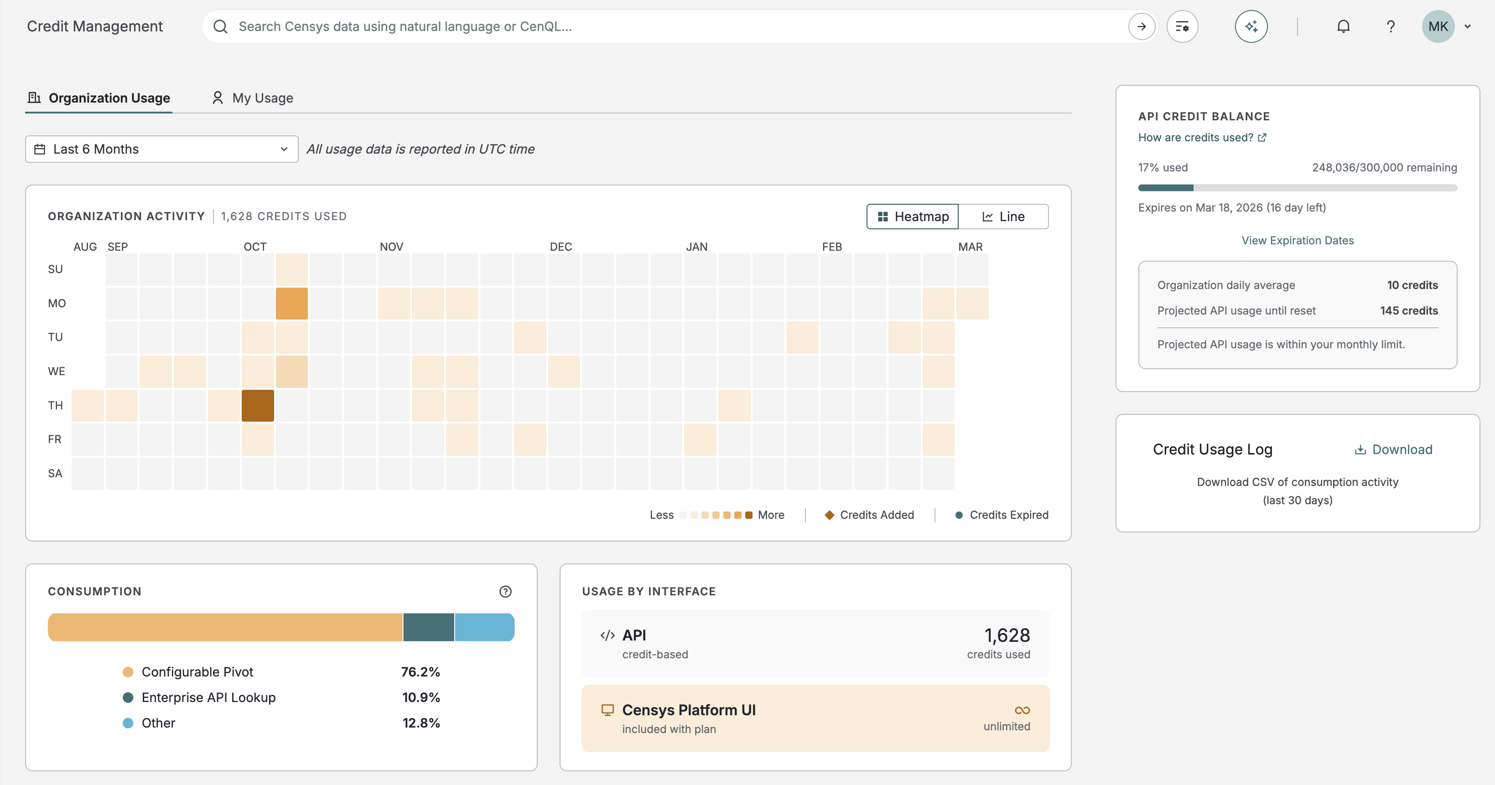Focus the Censys search input field

pyautogui.click(x=667, y=27)
